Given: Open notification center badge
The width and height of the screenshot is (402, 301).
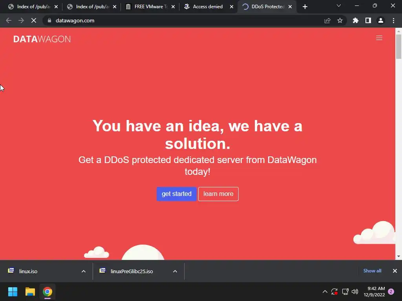Looking at the screenshot, I should 391,292.
